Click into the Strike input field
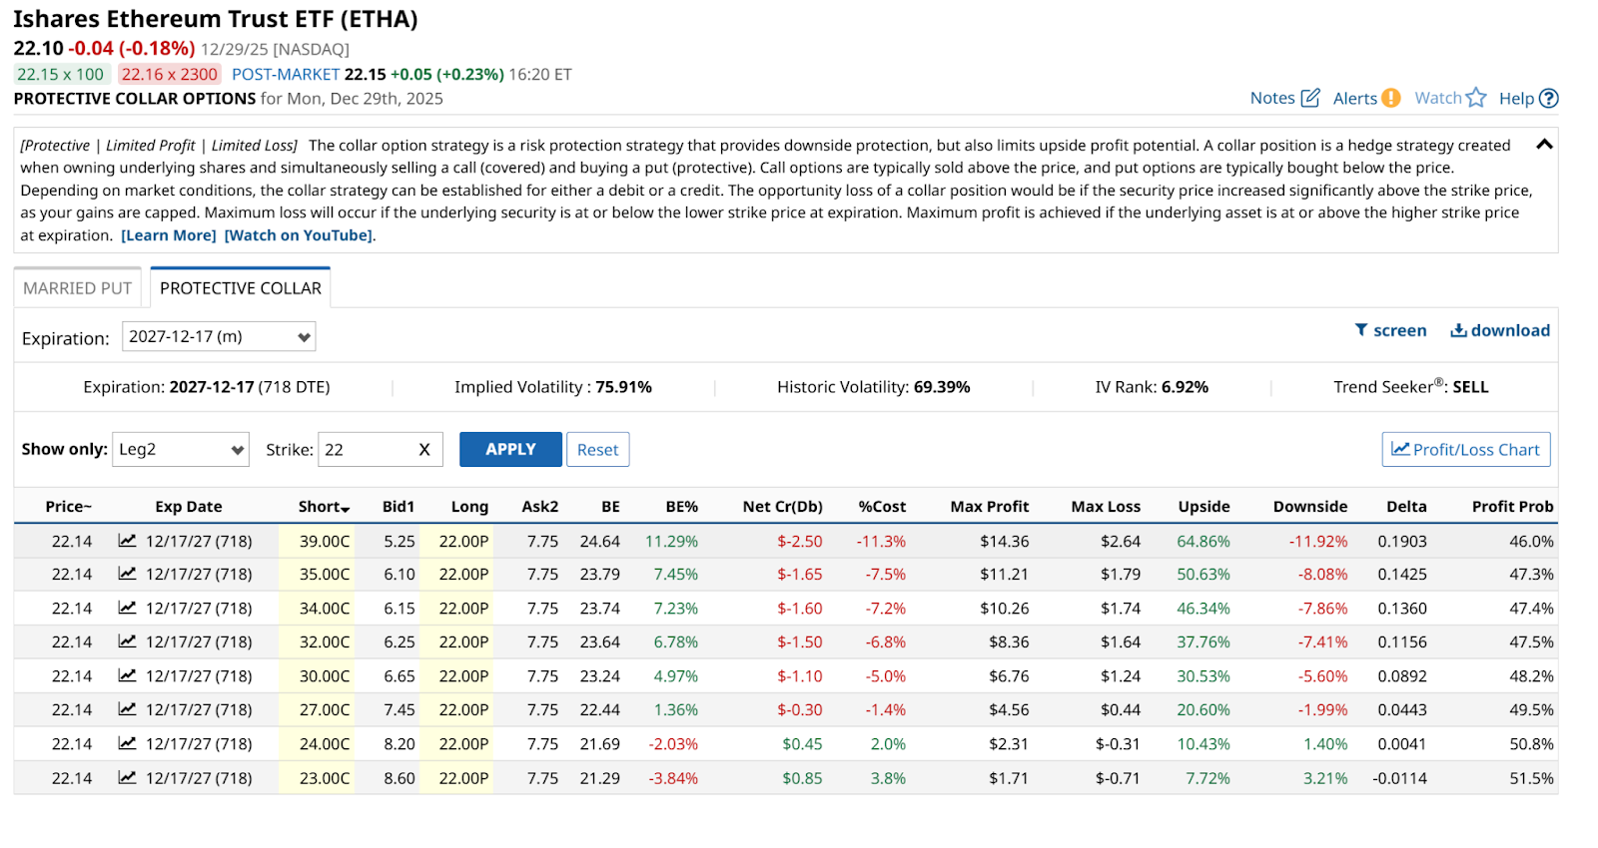The image size is (1598, 848). click(x=365, y=450)
